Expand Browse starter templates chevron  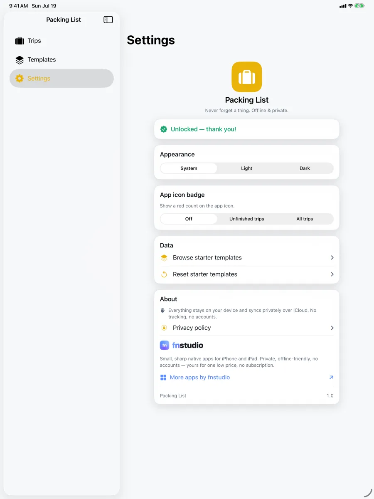tap(332, 258)
